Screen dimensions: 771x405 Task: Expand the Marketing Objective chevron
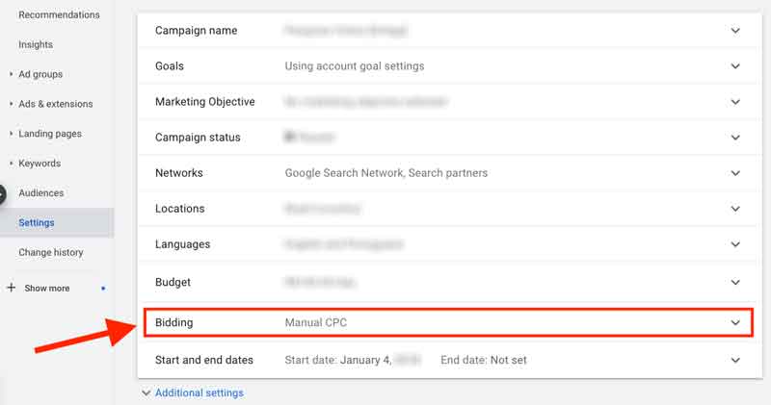tap(735, 102)
